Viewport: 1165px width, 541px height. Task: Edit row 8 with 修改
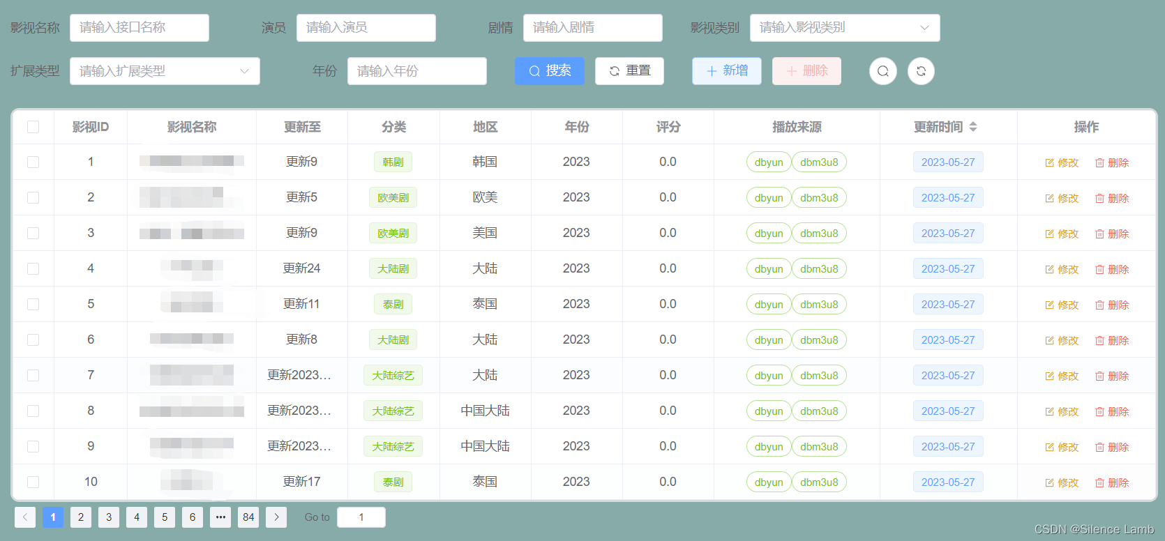point(1062,411)
